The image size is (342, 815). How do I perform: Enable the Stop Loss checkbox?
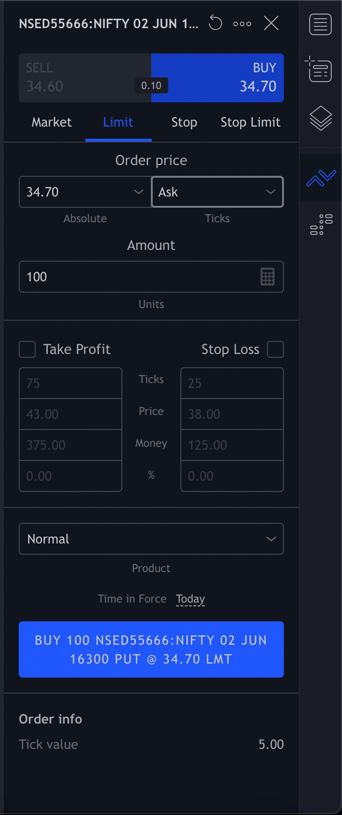point(275,349)
